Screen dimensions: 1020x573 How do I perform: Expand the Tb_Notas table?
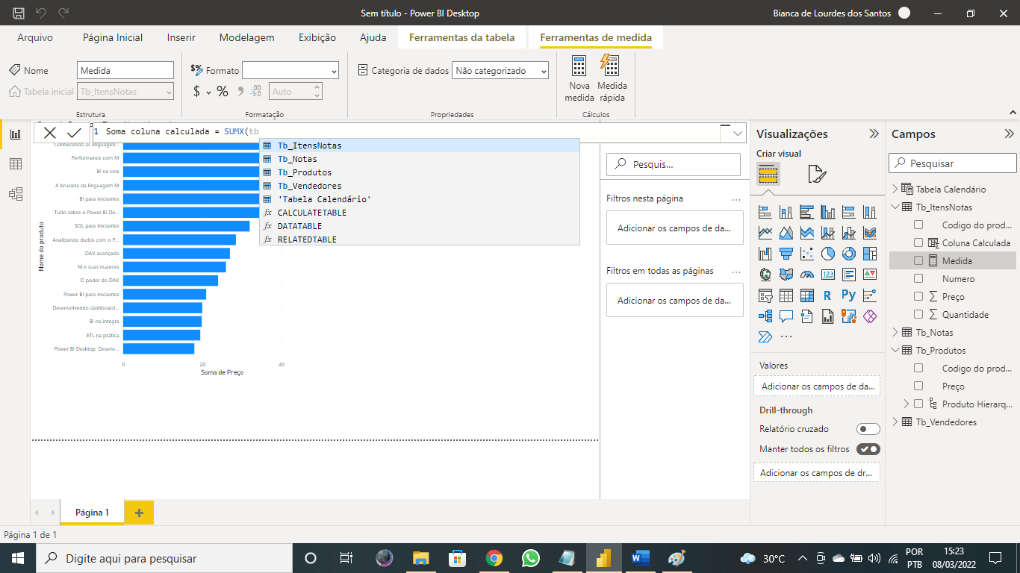tap(895, 332)
